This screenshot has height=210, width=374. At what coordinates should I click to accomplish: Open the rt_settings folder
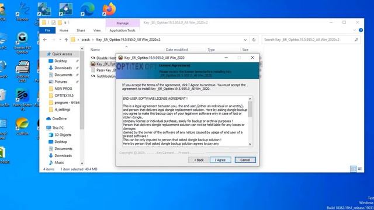(60, 110)
